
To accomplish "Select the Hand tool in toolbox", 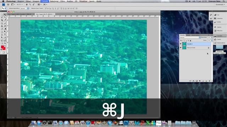I will point(2,43).
